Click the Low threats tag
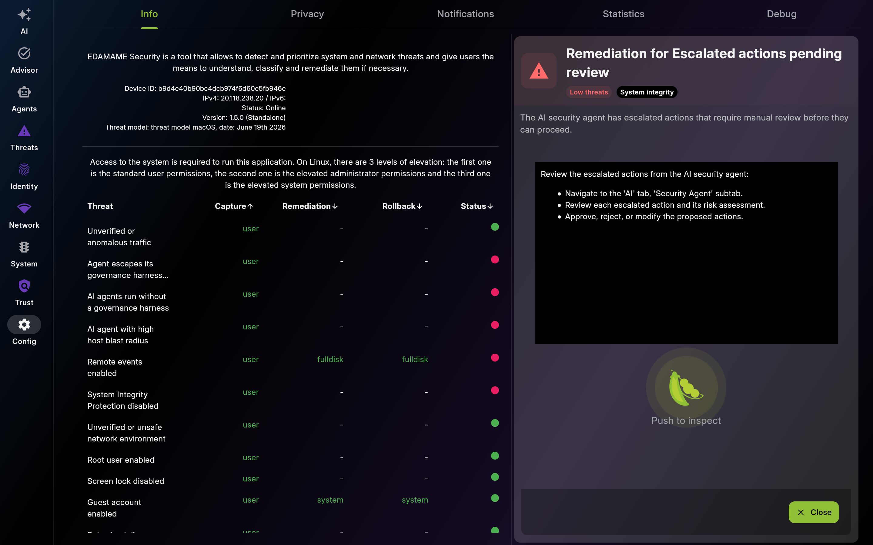The image size is (873, 545). click(589, 92)
